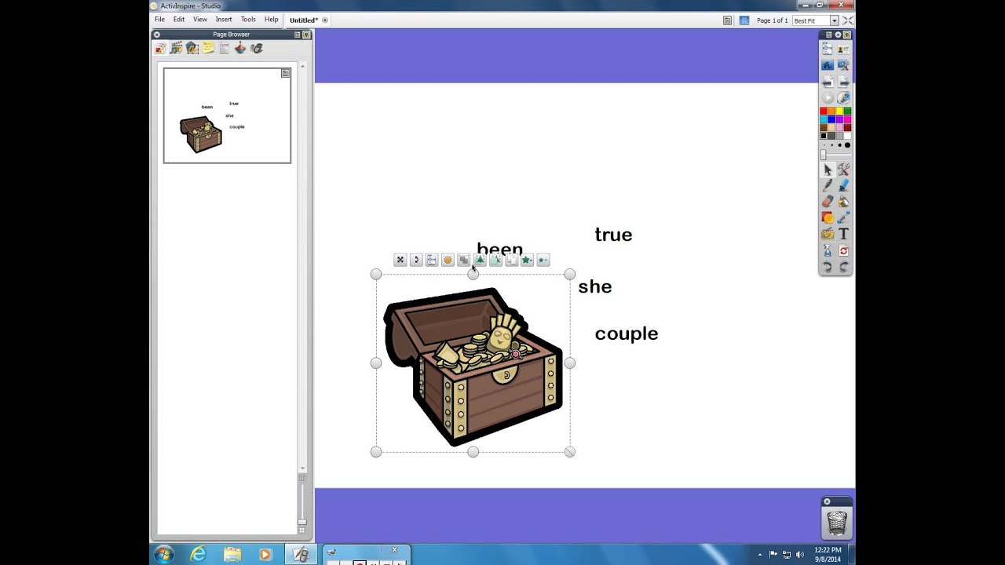The width and height of the screenshot is (1005, 565).
Task: Click the Clear tool spray bottle
Action: pyautogui.click(x=828, y=251)
